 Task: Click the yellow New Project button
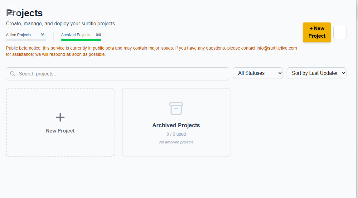pyautogui.click(x=317, y=32)
